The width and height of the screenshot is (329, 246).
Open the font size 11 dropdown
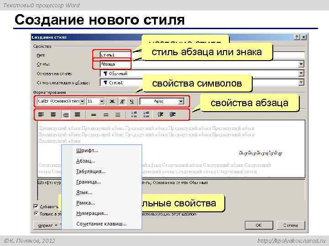pos(102,101)
